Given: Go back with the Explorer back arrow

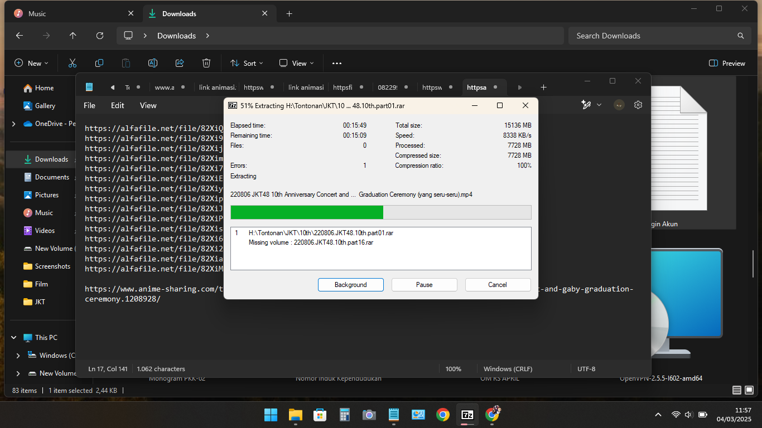Looking at the screenshot, I should click(x=20, y=36).
